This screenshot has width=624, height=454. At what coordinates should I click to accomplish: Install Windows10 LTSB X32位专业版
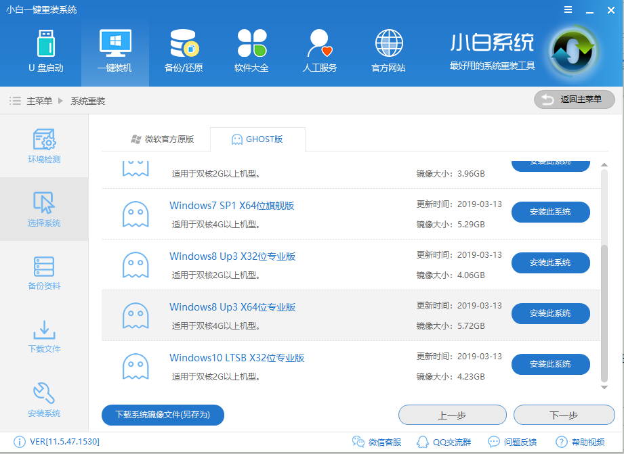[x=550, y=364]
